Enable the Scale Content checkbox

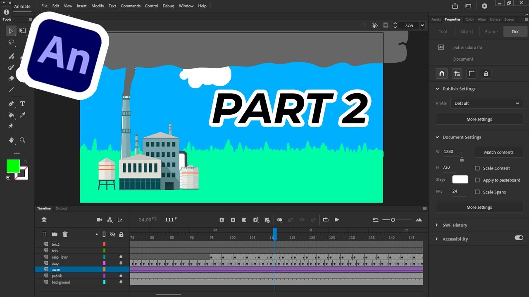coord(477,168)
